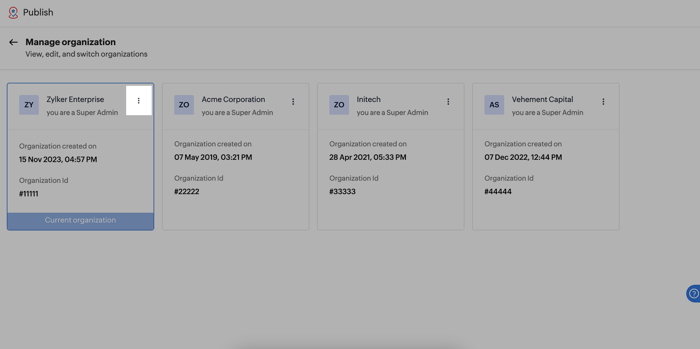Open the help question-mark button

pyautogui.click(x=693, y=294)
